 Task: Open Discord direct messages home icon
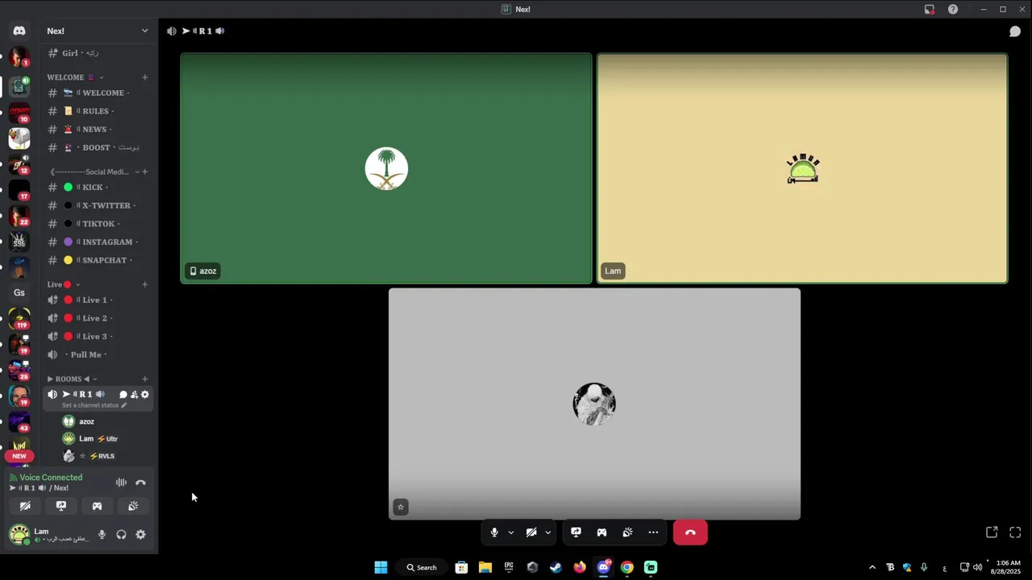click(19, 31)
